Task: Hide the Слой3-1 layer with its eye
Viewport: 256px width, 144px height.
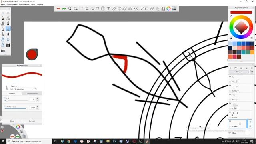Action: point(230,85)
